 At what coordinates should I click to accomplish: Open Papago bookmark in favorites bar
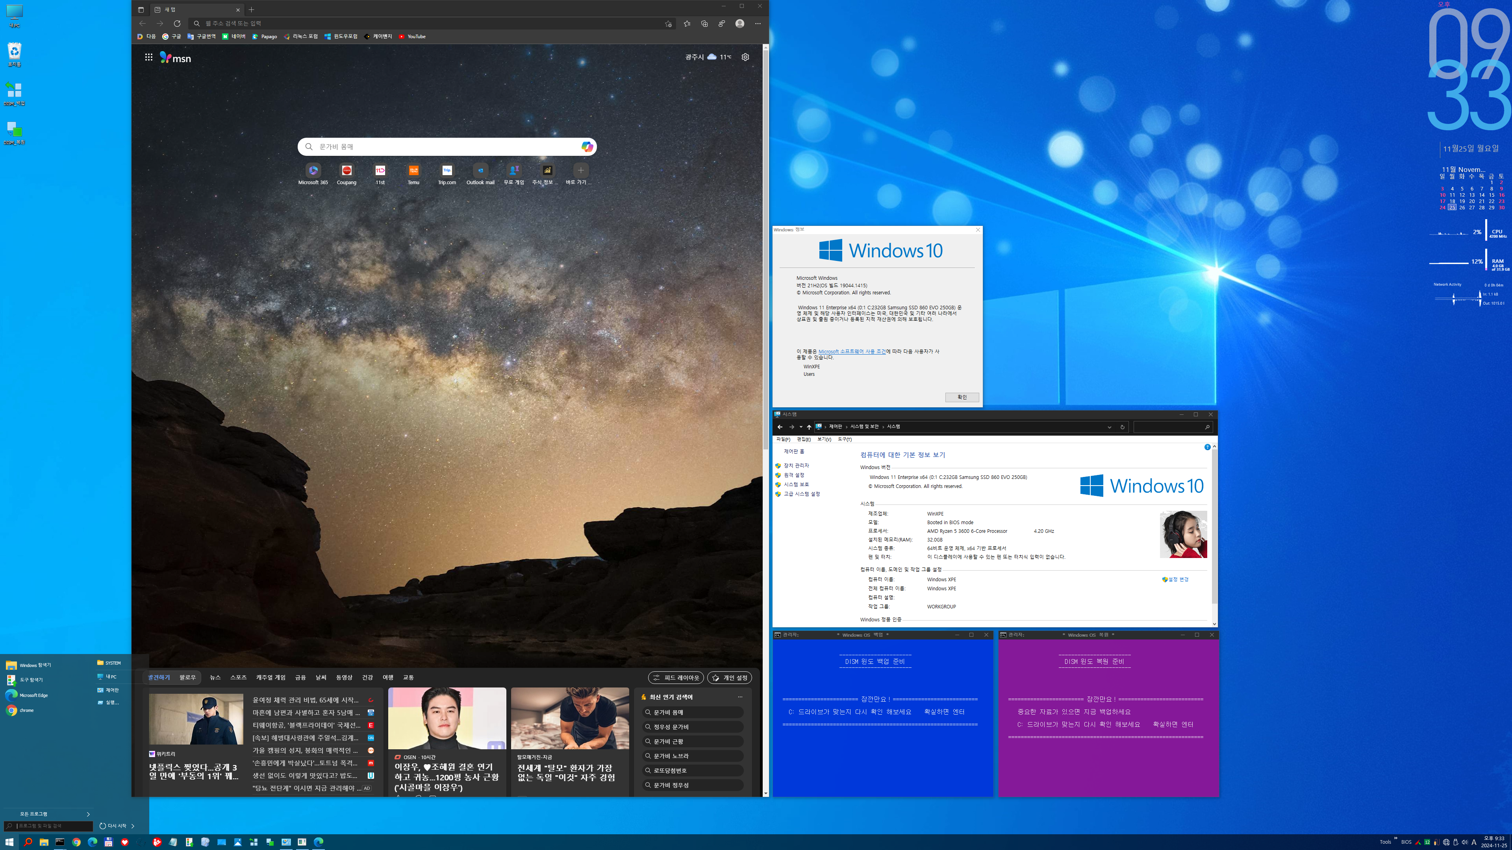(x=265, y=36)
